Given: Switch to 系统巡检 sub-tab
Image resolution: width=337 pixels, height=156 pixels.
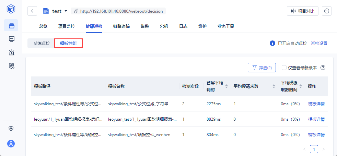Looking at the screenshot, I should [x=42, y=44].
